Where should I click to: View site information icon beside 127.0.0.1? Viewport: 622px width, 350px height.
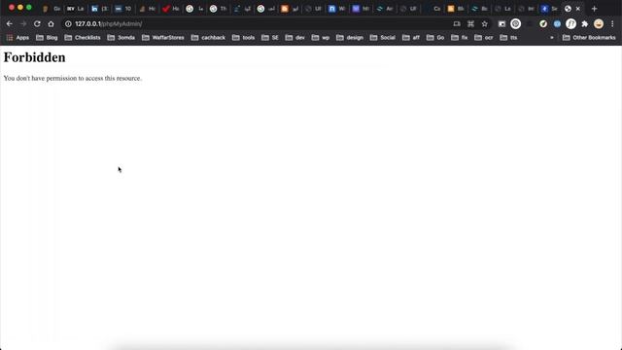[68, 23]
